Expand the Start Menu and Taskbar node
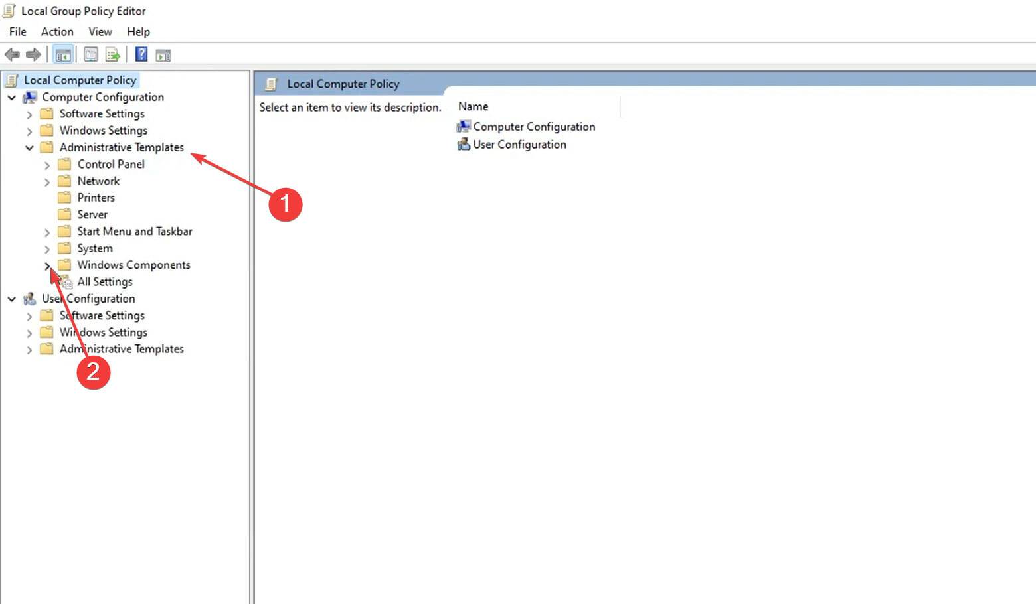 [47, 231]
